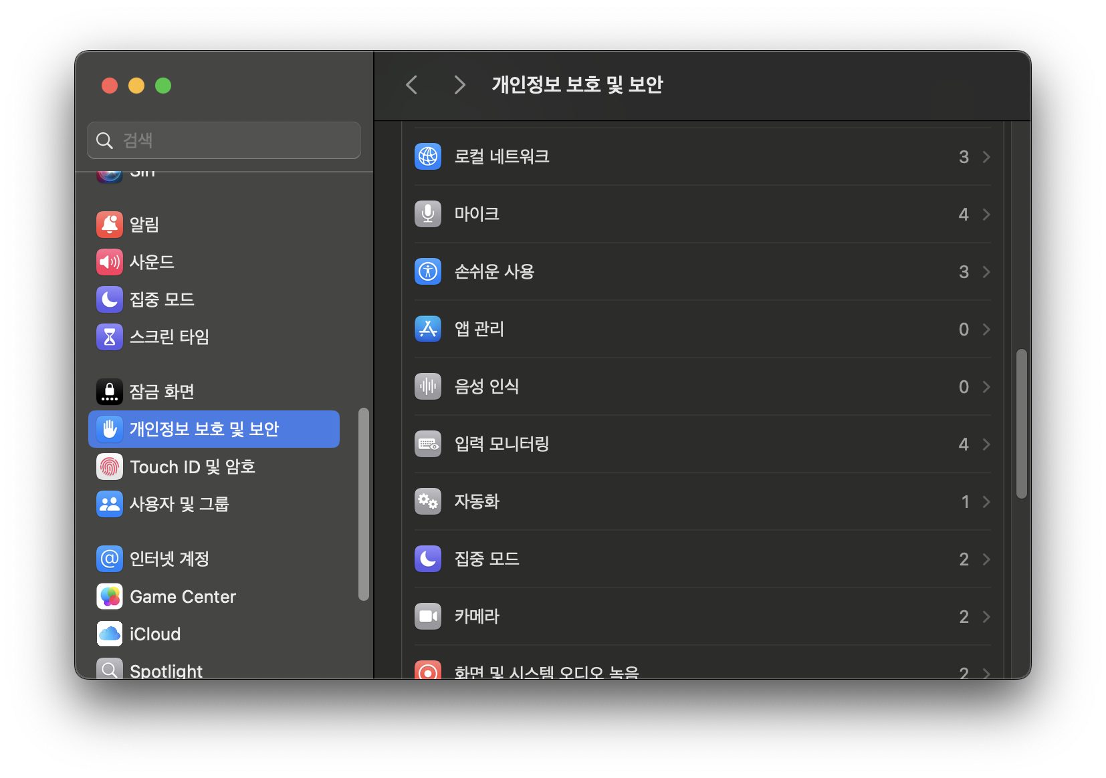Click the 음성 인식 row label
This screenshot has height=778, width=1106.
pos(487,386)
